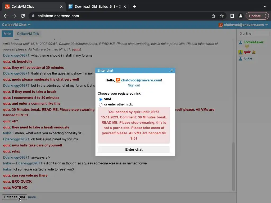The image size is (271, 203).
Task: Toggle the browser side panel icon
Action: [x=232, y=16]
